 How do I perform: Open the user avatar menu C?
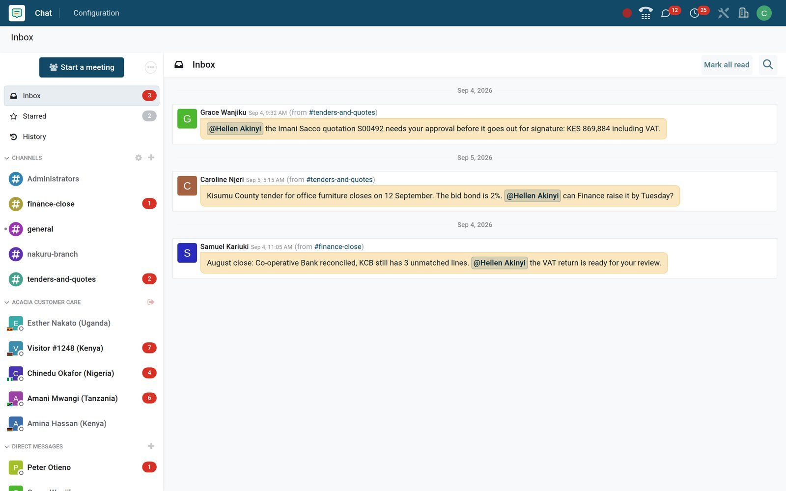click(x=764, y=13)
